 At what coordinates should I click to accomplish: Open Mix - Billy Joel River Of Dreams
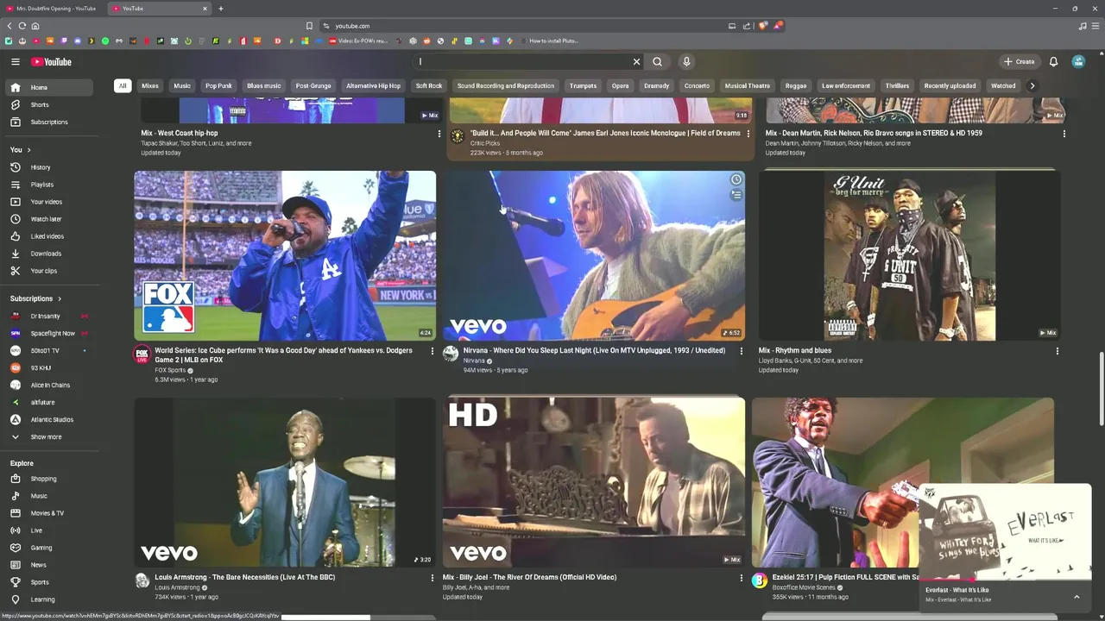click(530, 577)
